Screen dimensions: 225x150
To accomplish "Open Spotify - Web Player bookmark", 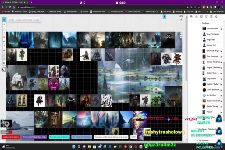I will (x=36, y=12).
